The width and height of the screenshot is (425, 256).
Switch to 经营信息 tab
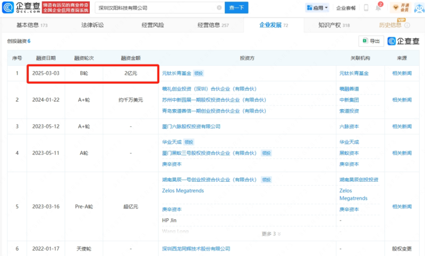pos(213,25)
